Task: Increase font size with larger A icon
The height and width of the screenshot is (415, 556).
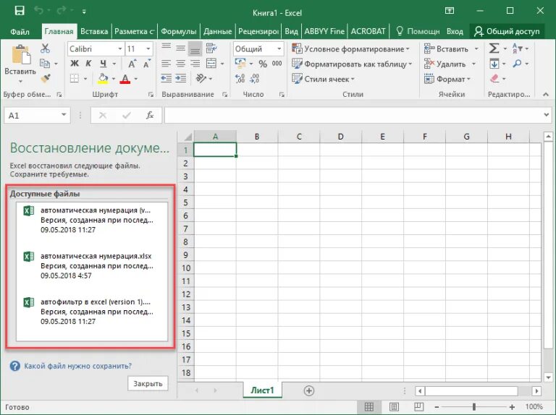Action: pyautogui.click(x=132, y=64)
